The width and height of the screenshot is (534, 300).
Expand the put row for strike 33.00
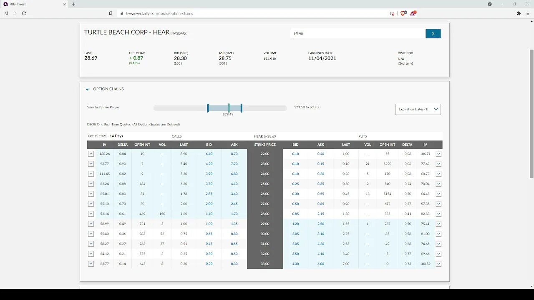click(438, 264)
